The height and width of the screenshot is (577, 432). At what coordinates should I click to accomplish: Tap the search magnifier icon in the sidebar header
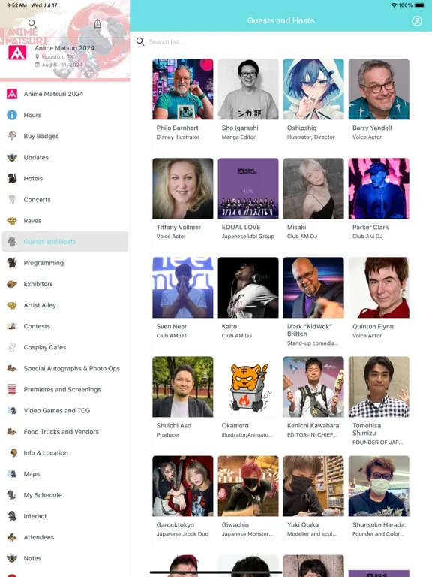[32, 23]
